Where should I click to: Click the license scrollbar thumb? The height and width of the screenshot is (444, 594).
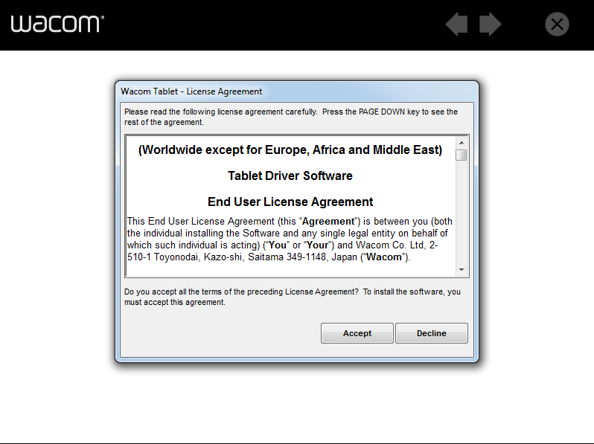pyautogui.click(x=462, y=155)
